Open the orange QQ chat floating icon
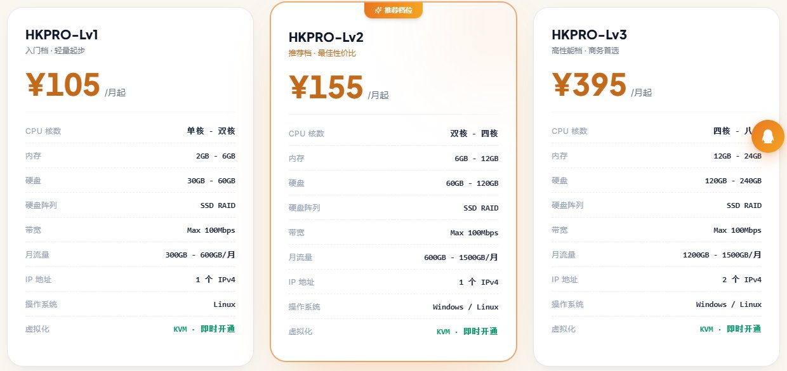 [x=768, y=136]
